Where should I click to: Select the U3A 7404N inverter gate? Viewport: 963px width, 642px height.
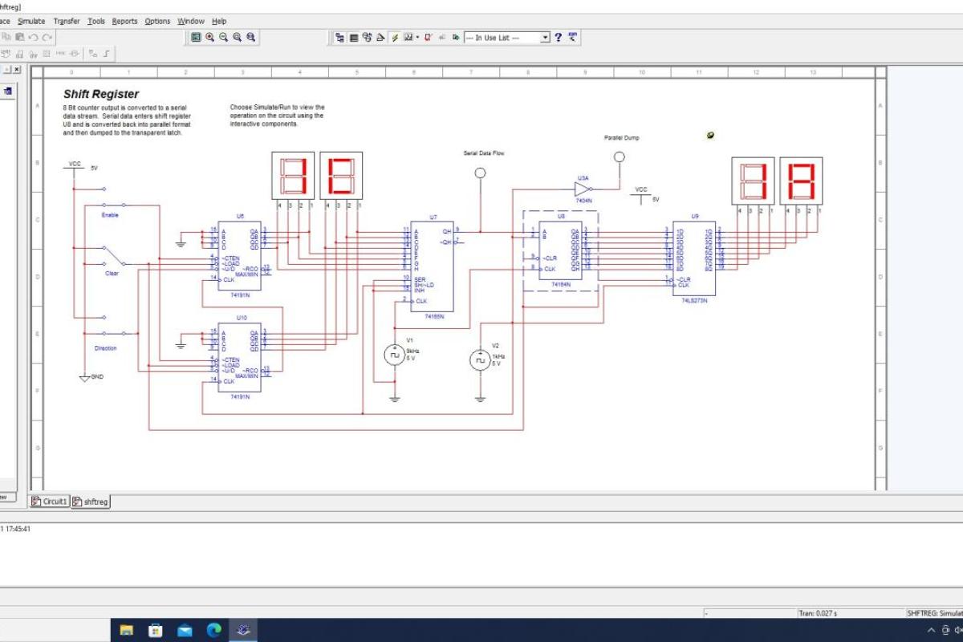[583, 189]
